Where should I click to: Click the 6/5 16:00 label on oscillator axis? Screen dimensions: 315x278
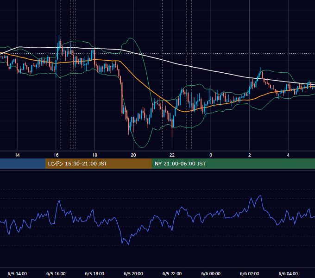[56, 274]
